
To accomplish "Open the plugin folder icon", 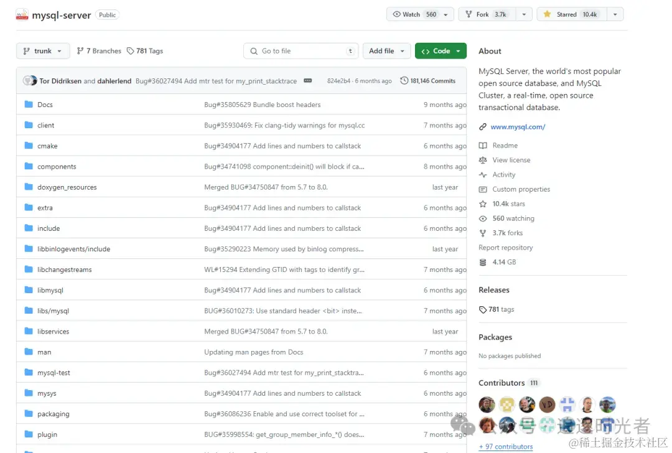I will coord(29,434).
